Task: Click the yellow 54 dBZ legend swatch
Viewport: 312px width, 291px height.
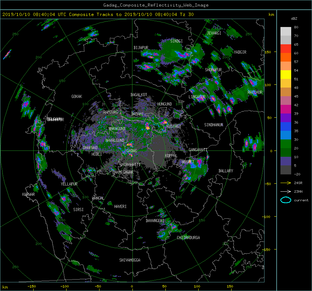Action: [286, 74]
